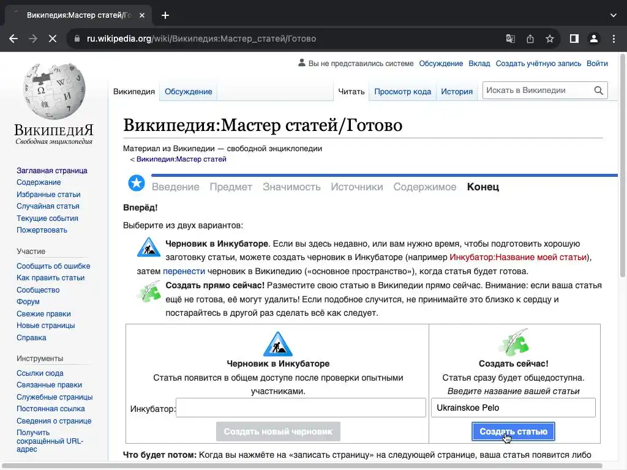Open Получить сокращённый URL-адрес link
627x470 pixels.
click(50, 441)
